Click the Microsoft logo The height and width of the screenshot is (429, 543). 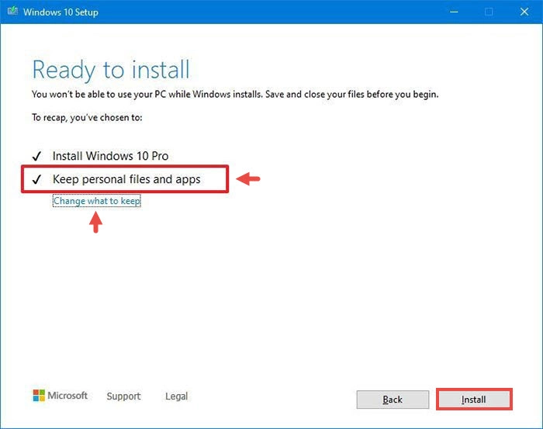[x=60, y=396]
